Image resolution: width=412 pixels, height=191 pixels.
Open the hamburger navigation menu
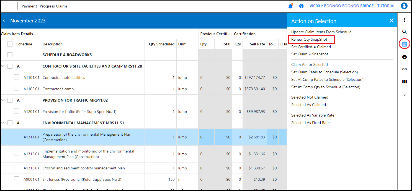[x=7, y=6]
